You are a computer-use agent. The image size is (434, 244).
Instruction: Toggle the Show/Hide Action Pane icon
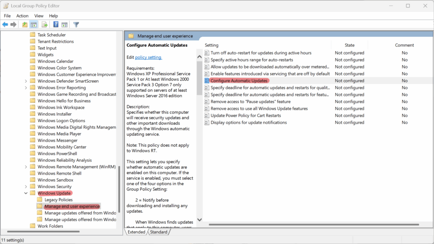click(x=64, y=25)
